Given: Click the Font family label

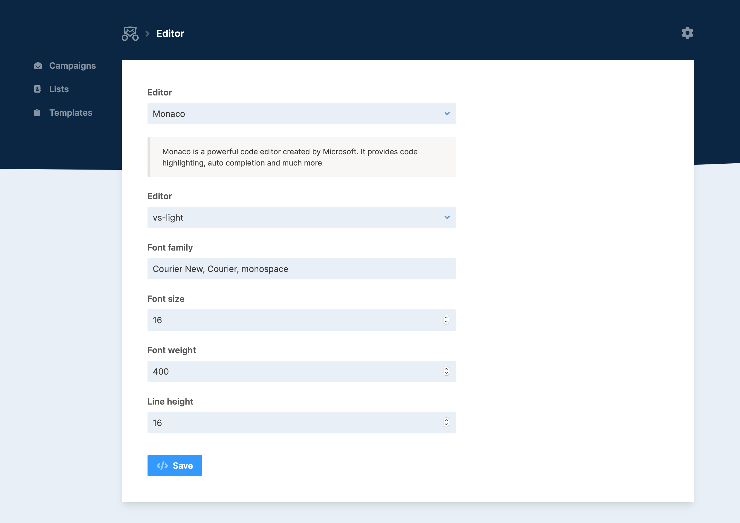Looking at the screenshot, I should pyautogui.click(x=170, y=248).
